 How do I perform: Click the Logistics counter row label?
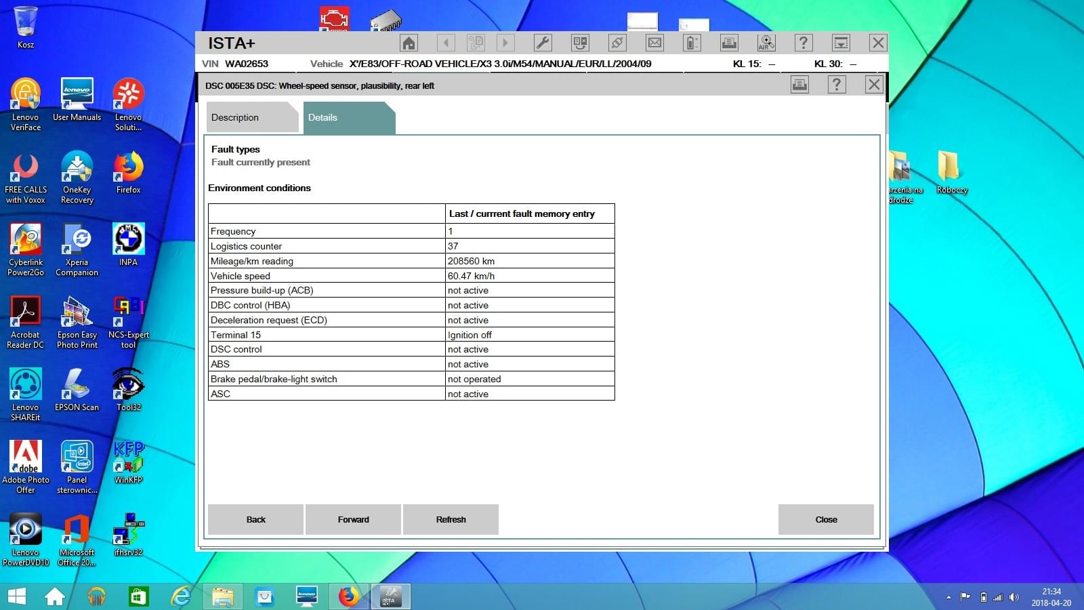[246, 246]
